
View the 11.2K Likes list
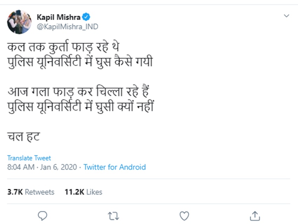click(x=83, y=192)
